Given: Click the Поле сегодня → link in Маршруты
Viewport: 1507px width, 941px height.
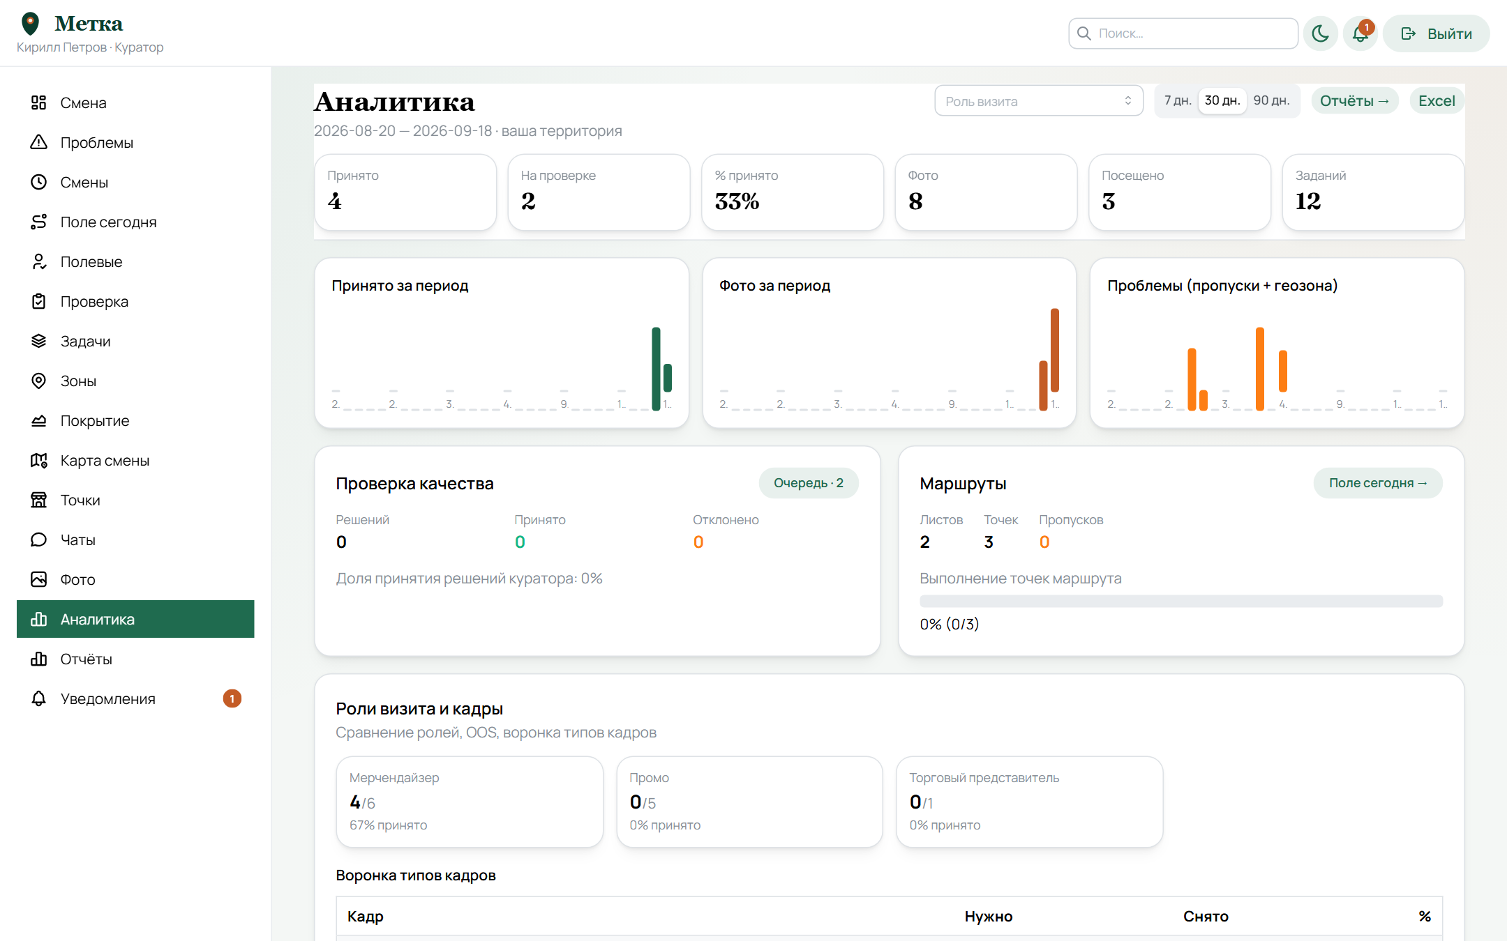Looking at the screenshot, I should click(1378, 483).
